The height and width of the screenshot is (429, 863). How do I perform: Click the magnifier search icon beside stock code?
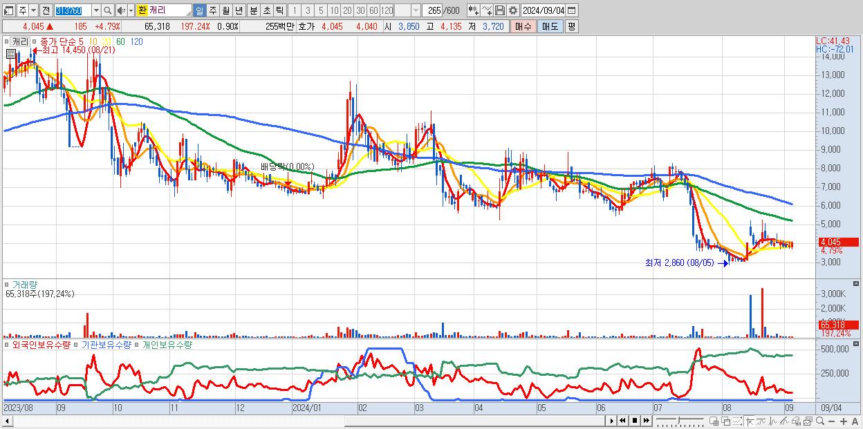coord(107,11)
